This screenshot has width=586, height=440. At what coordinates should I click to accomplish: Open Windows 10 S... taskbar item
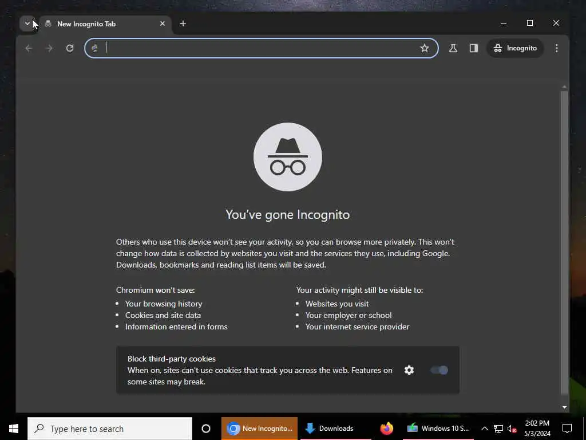[438, 429]
